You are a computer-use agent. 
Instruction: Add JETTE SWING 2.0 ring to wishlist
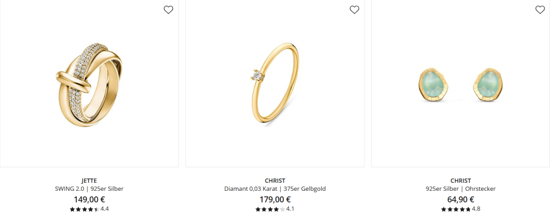point(168,10)
